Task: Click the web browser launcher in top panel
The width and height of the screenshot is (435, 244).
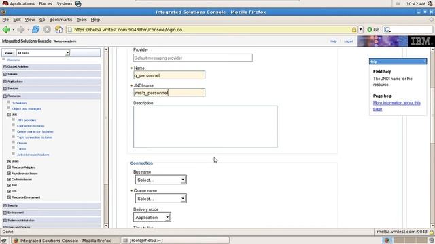Action: pyautogui.click(x=78, y=4)
